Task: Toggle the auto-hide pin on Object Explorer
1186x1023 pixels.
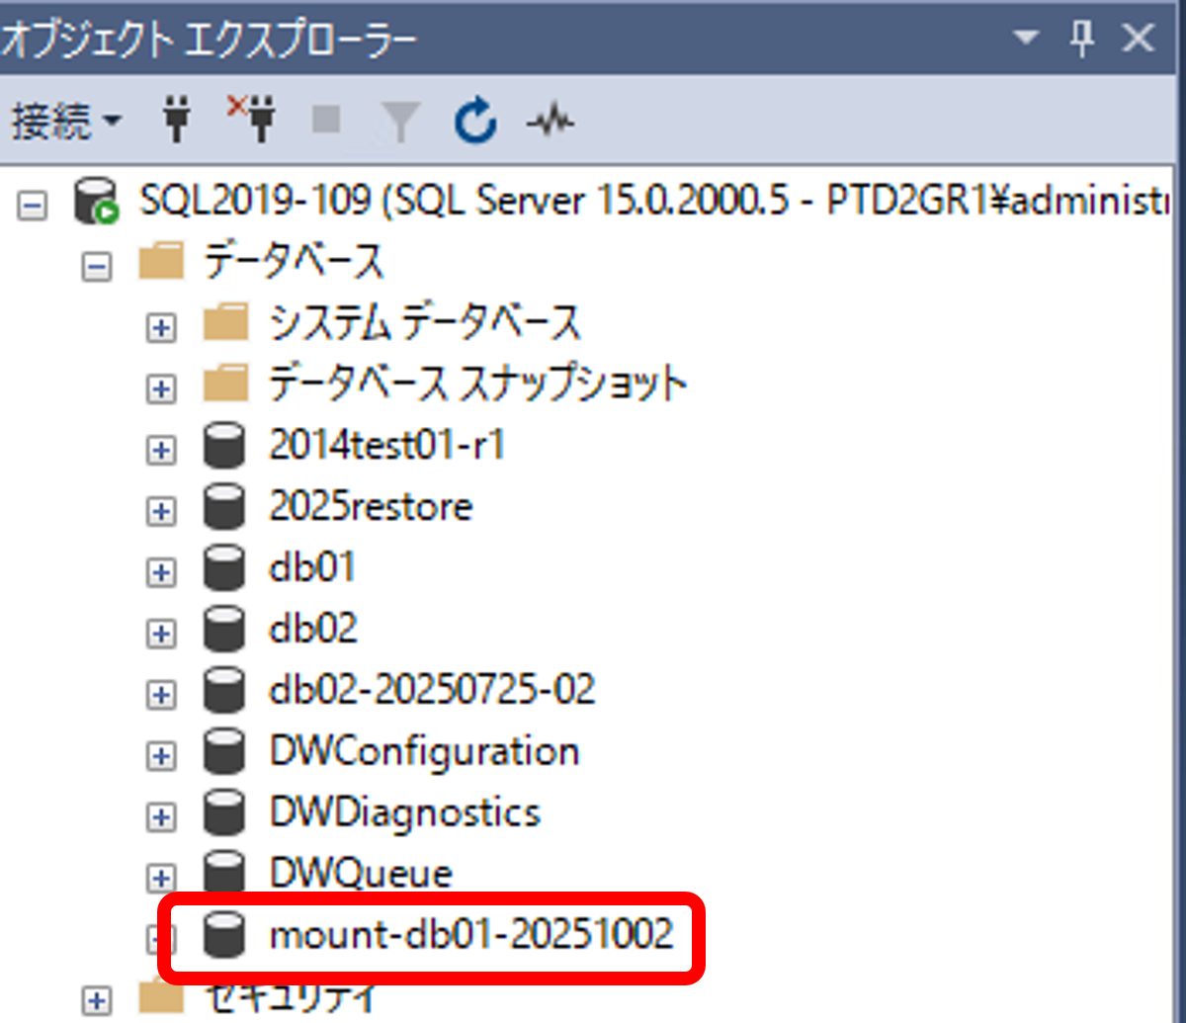Action: pos(1082,39)
